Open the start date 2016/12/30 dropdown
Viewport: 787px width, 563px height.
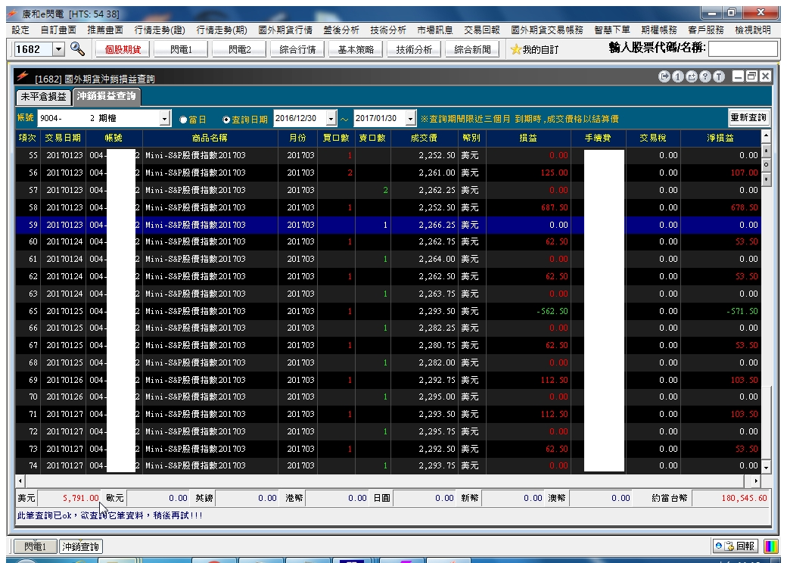331,118
